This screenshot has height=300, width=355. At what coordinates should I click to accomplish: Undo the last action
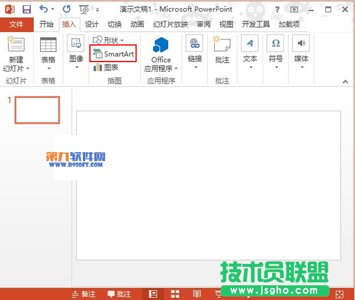coord(43,9)
